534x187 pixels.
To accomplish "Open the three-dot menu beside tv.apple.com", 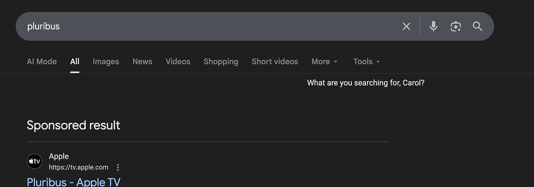I will tap(118, 168).
